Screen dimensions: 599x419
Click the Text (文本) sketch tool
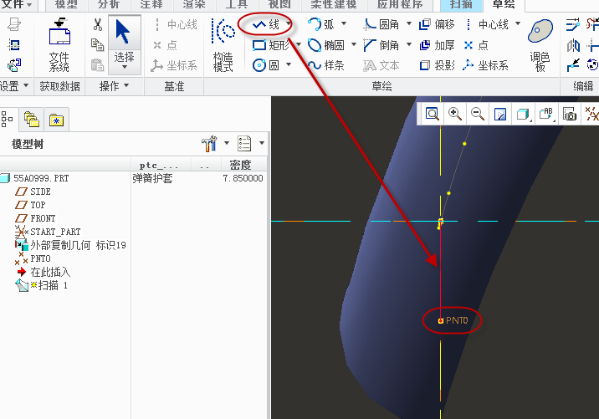381,65
